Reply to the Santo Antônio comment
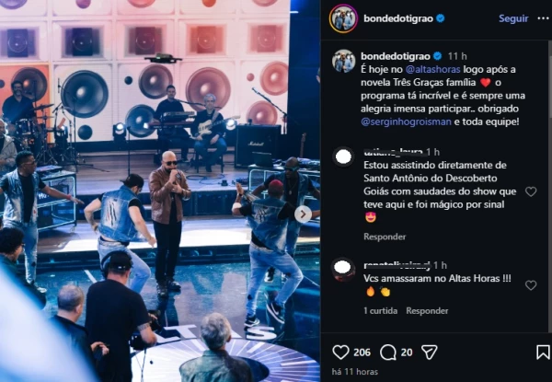The image size is (552, 382). click(x=385, y=237)
